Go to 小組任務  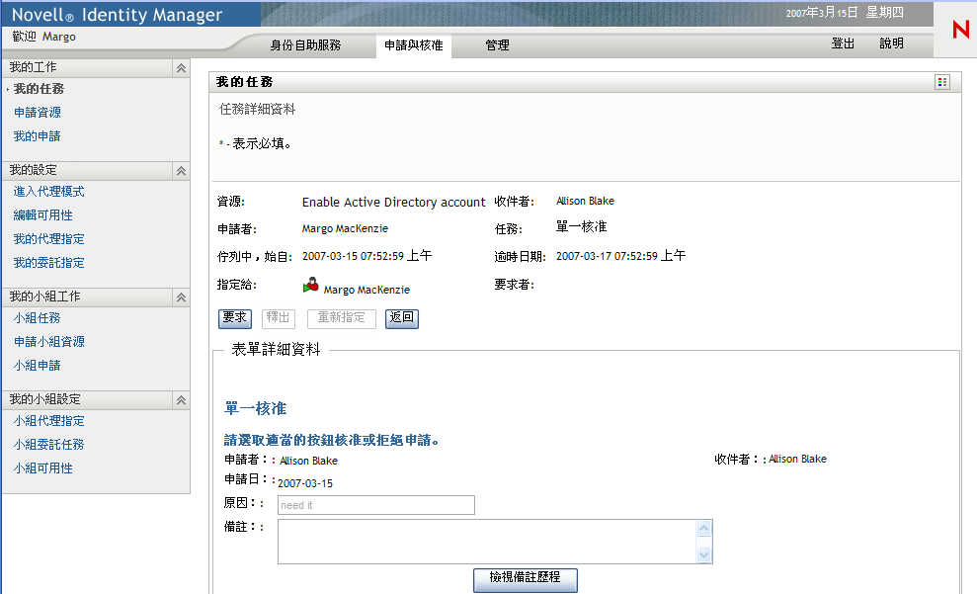pyautogui.click(x=38, y=318)
